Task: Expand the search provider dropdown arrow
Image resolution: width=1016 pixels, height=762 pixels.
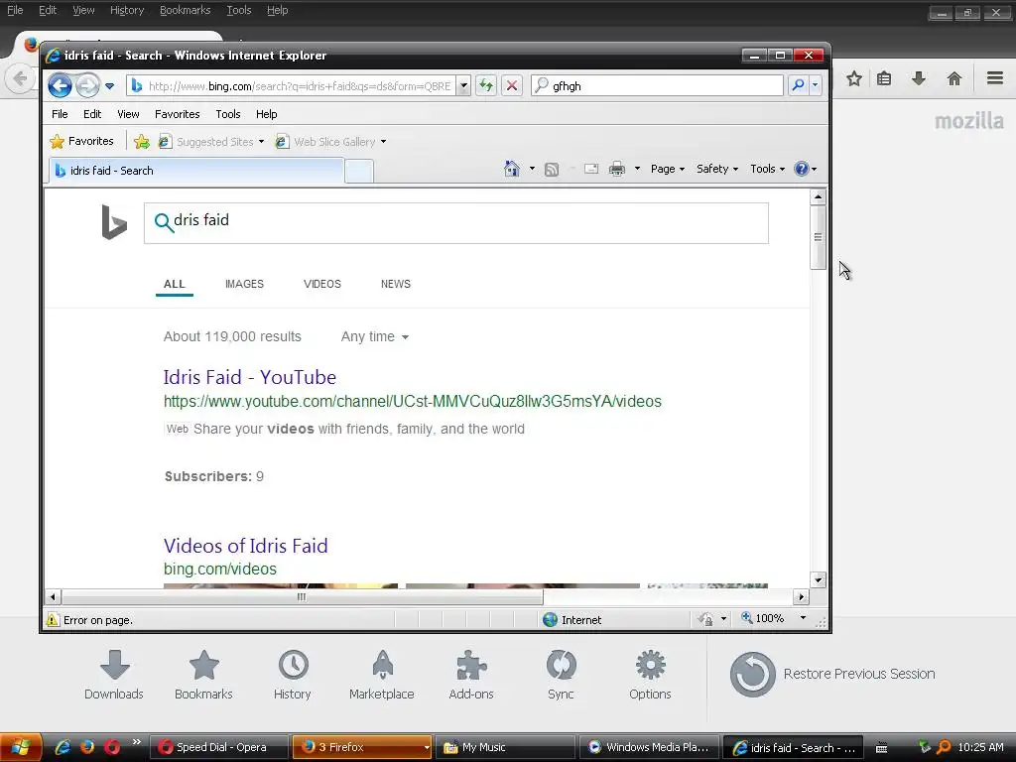Action: click(x=816, y=85)
